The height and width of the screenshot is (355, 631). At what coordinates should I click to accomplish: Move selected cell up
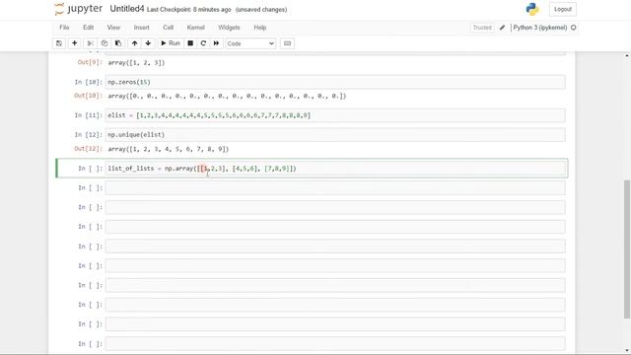click(134, 43)
